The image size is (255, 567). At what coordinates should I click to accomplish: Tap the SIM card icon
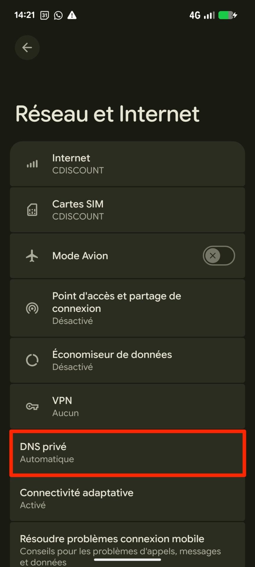[32, 210]
